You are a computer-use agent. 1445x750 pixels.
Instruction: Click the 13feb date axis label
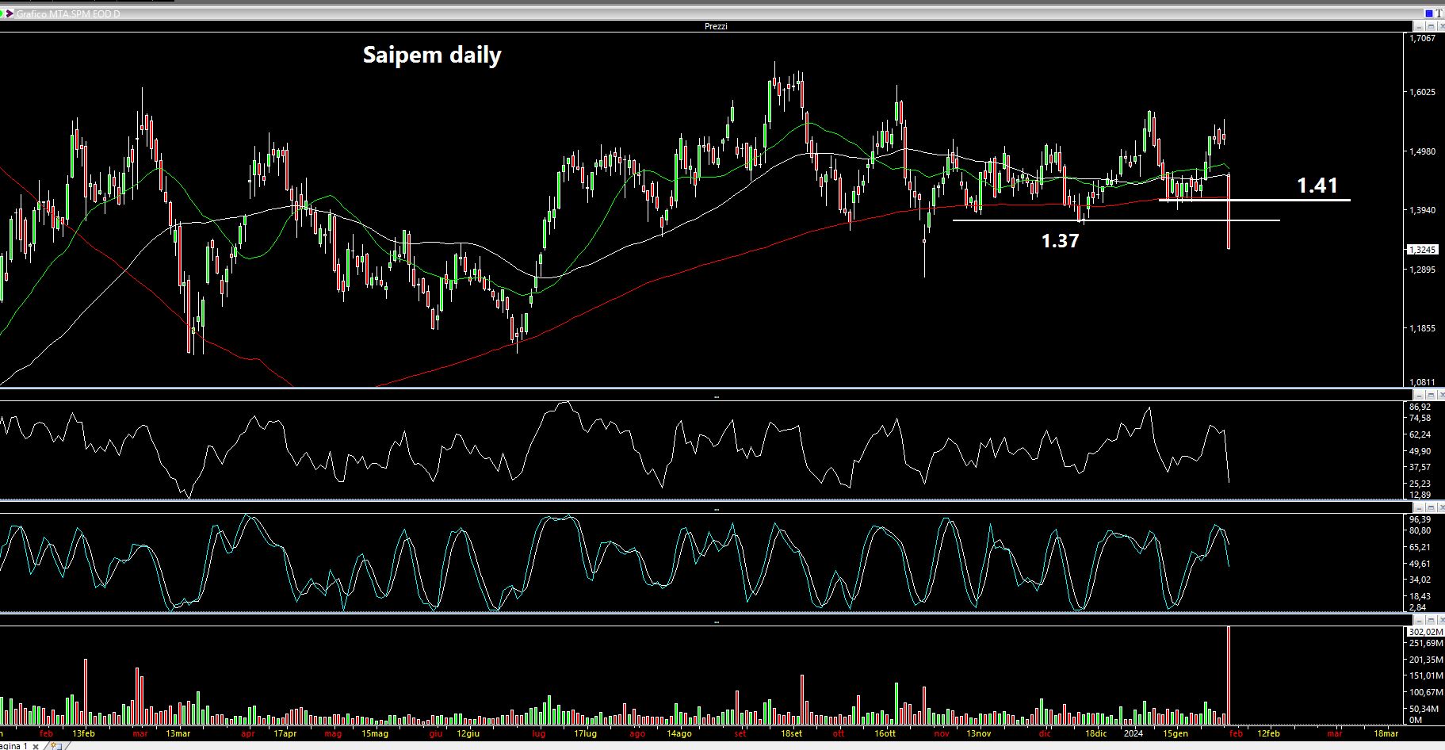[83, 733]
